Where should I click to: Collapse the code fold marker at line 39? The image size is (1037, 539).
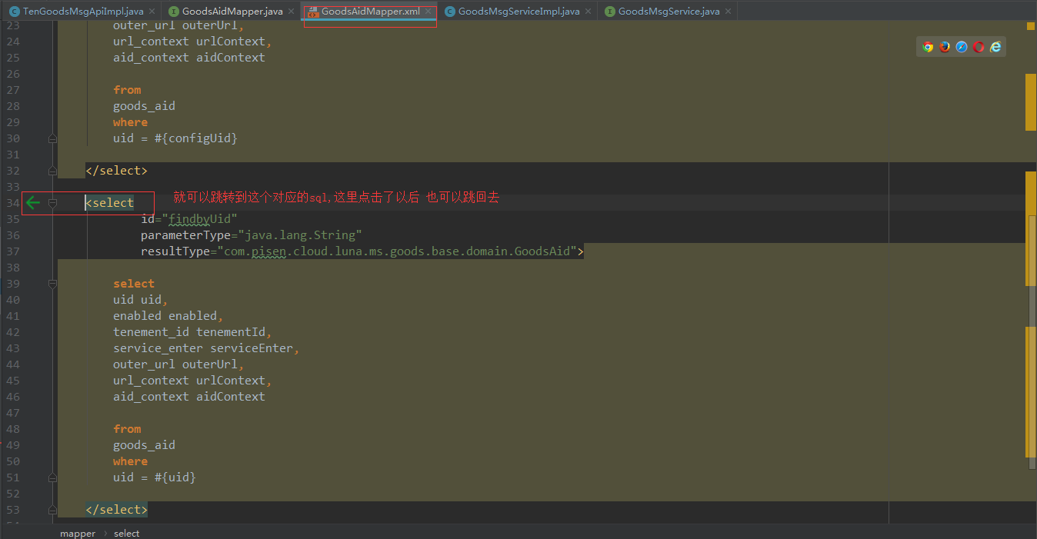(52, 283)
